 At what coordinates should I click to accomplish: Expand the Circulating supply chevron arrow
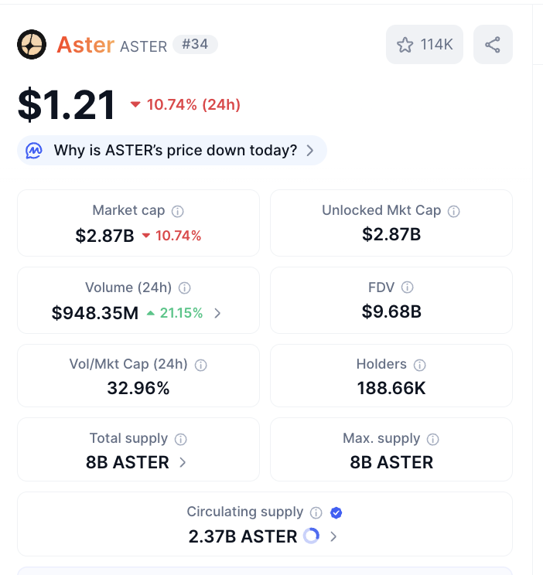[x=333, y=536]
